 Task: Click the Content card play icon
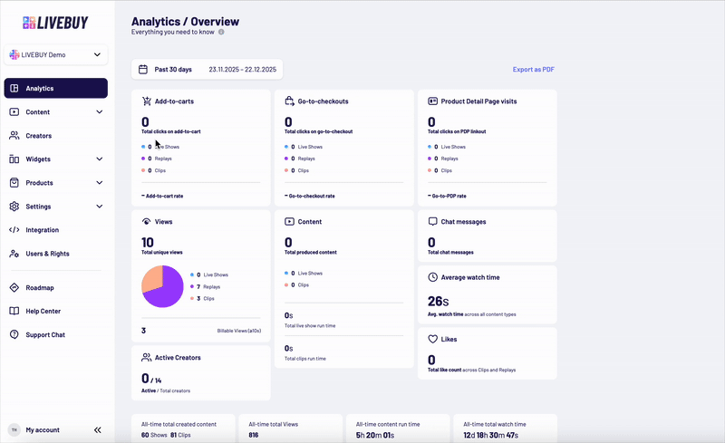289,221
